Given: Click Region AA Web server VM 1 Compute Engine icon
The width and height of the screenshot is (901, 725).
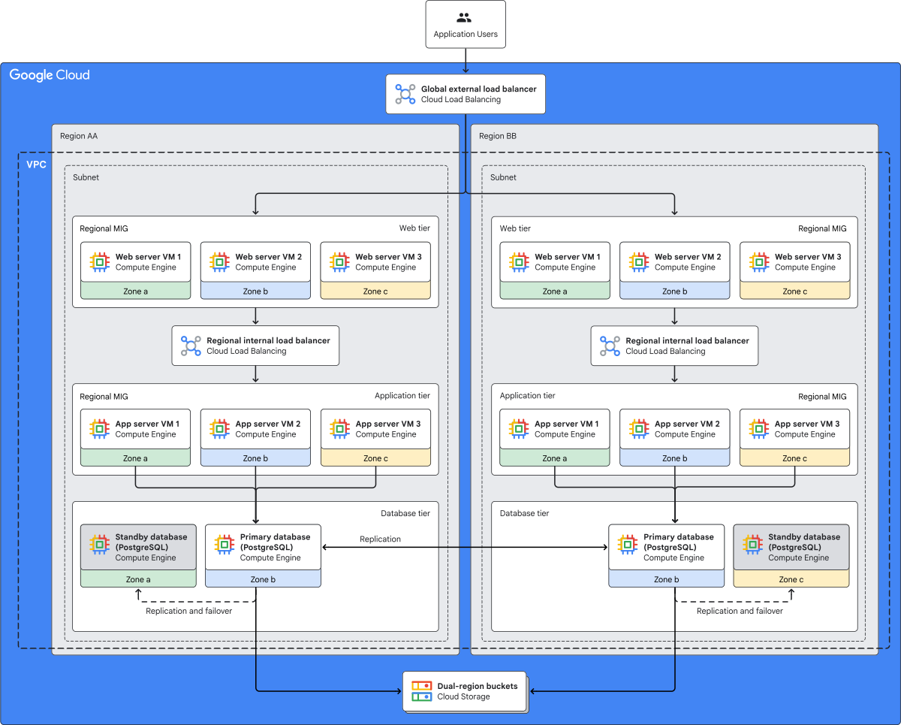Looking at the screenshot, I should [99, 261].
